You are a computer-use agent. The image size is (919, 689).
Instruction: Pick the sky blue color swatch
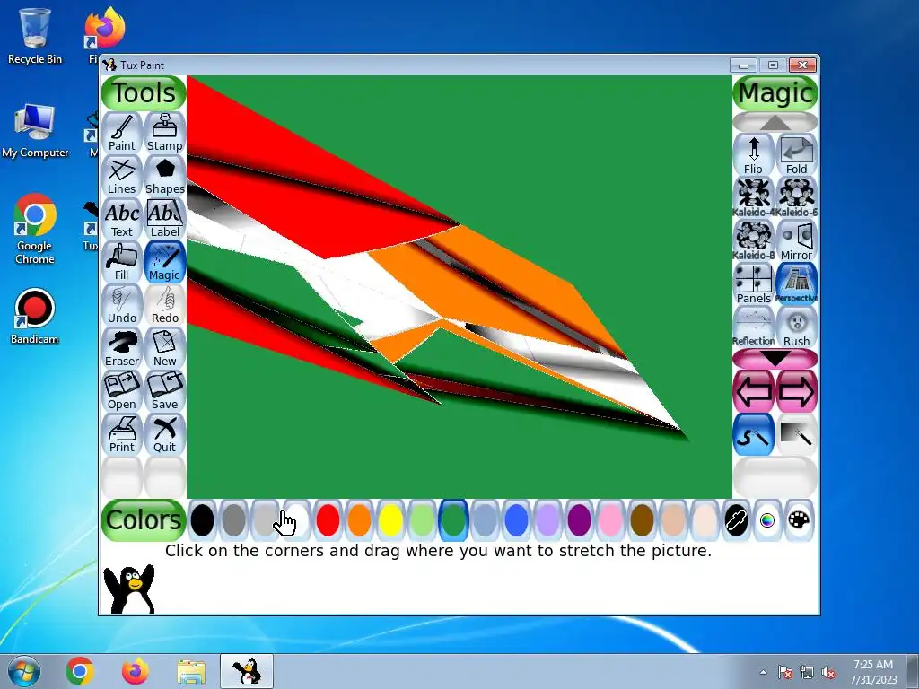[485, 520]
